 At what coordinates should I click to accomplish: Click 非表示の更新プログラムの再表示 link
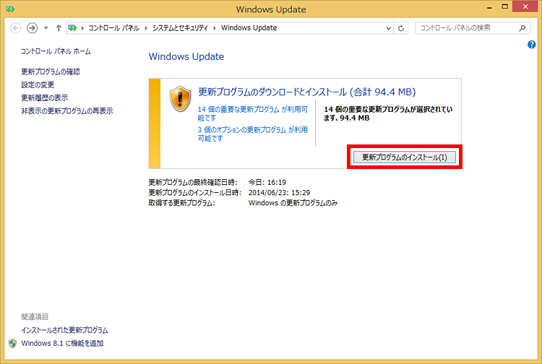point(67,110)
